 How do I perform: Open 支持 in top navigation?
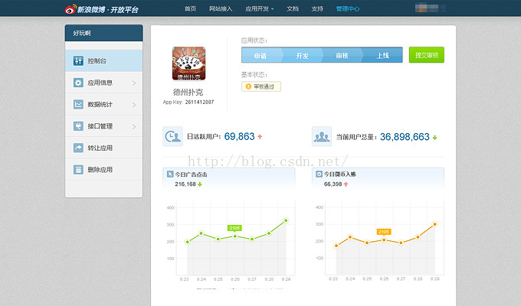coord(317,9)
